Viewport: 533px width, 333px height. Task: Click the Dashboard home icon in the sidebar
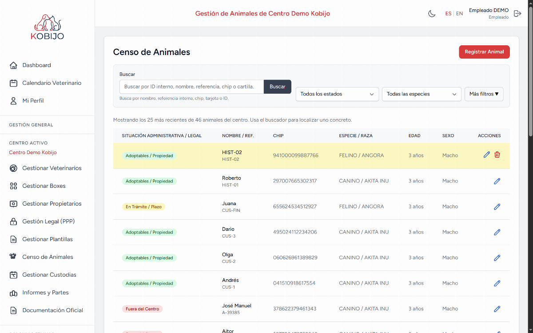coord(13,65)
